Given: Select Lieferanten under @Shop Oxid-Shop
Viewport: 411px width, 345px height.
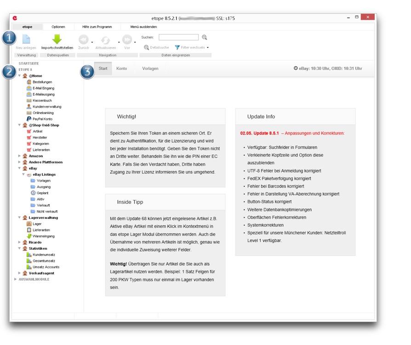Looking at the screenshot, I should (x=41, y=150).
